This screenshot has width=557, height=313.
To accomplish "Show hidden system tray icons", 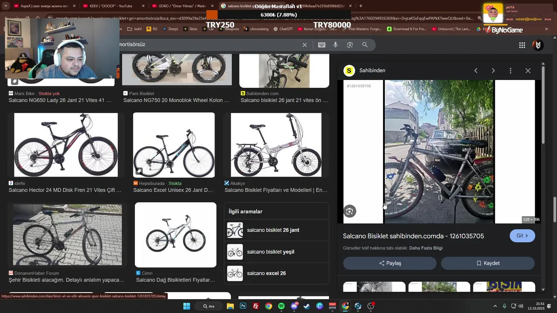I will [495, 306].
